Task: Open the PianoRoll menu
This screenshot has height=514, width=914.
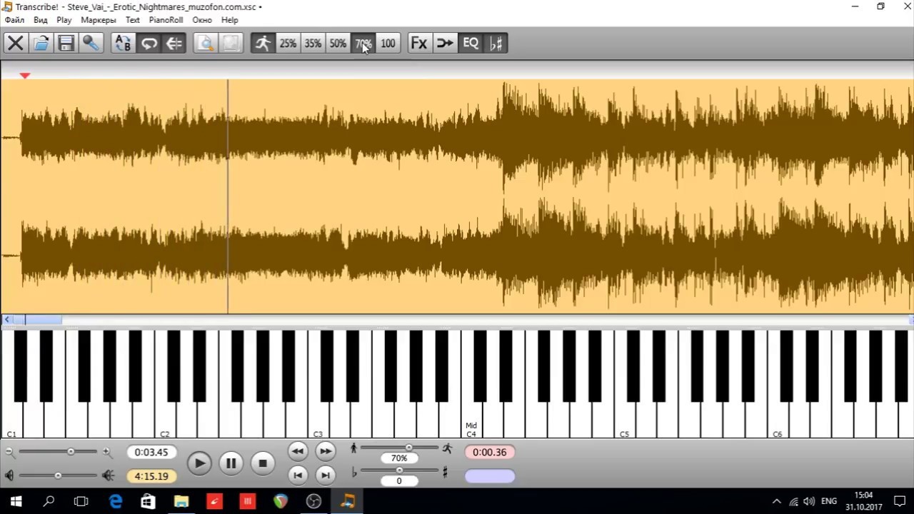Action: pyautogui.click(x=166, y=19)
